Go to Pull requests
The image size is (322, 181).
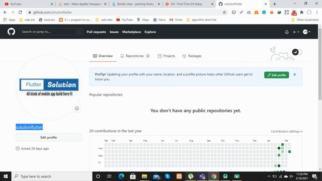[x=96, y=32]
